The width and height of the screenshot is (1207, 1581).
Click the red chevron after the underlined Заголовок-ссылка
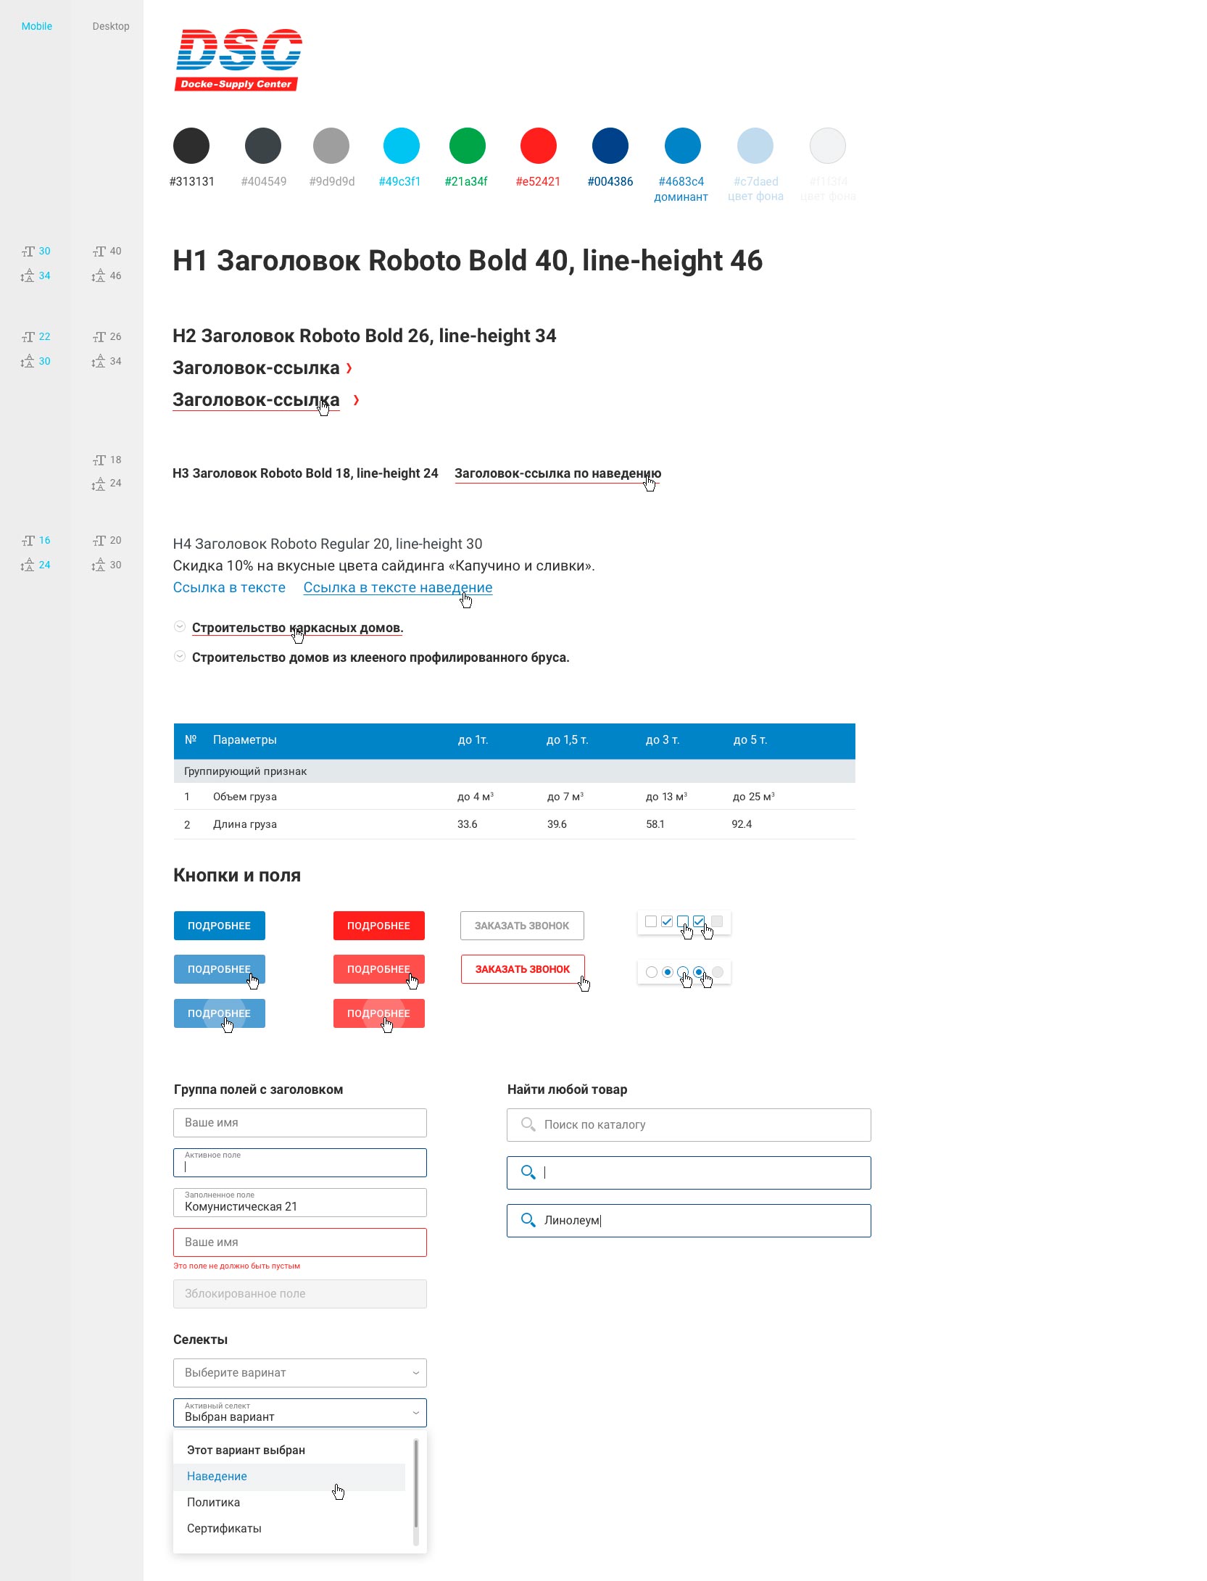[x=356, y=400]
